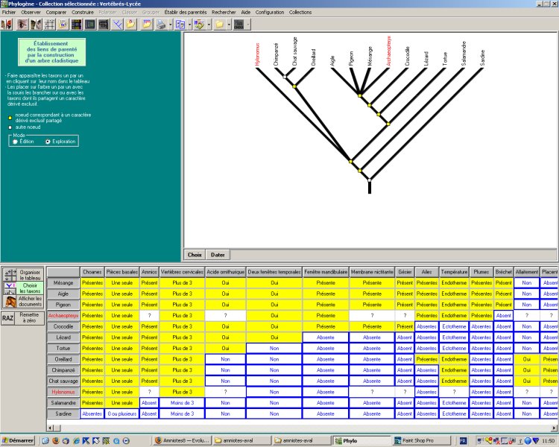Screen dimensions: 559x447
Task: Click the Choix button below the tree
Action: [x=195, y=255]
